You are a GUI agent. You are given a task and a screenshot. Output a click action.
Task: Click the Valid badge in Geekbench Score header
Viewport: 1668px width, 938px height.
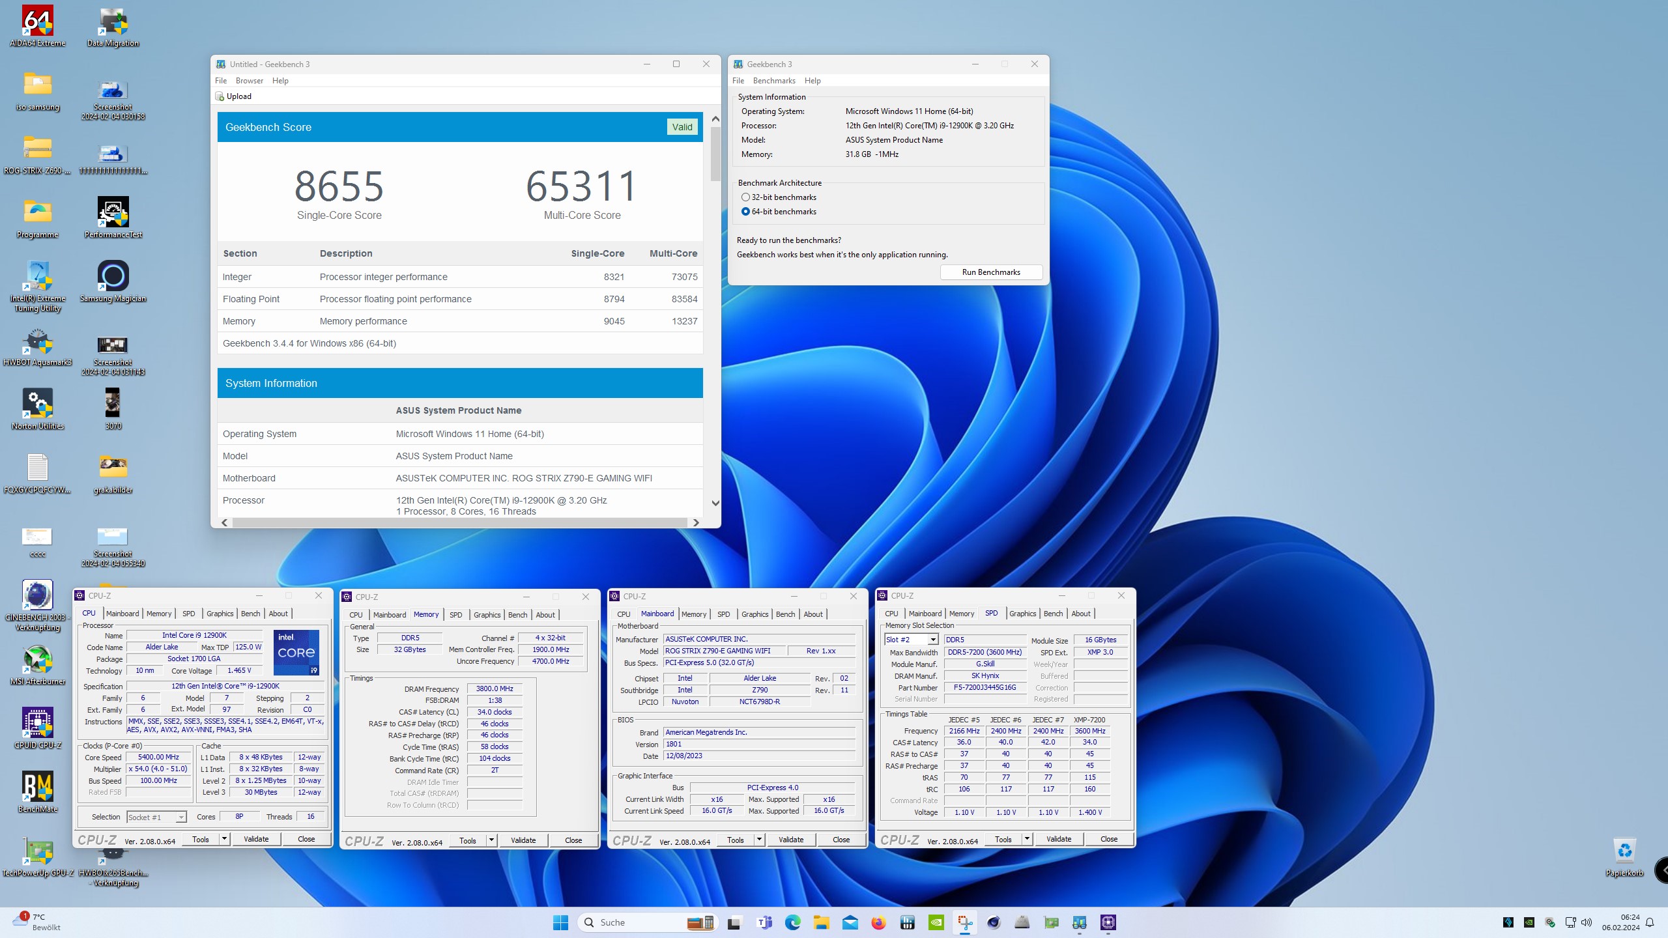pyautogui.click(x=682, y=127)
